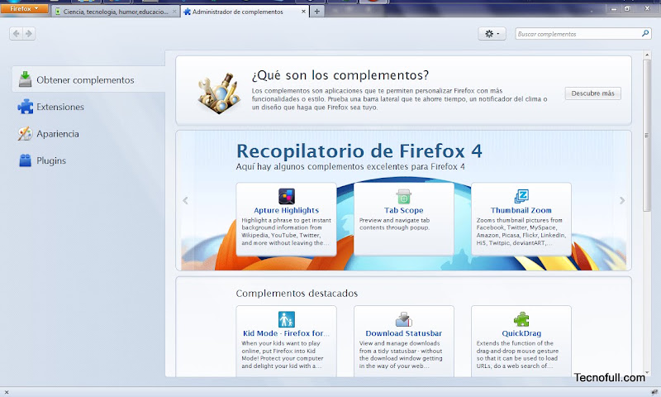This screenshot has height=397, width=661.
Task: Open the Thumbnail Zoom add-on link
Action: 521,210
